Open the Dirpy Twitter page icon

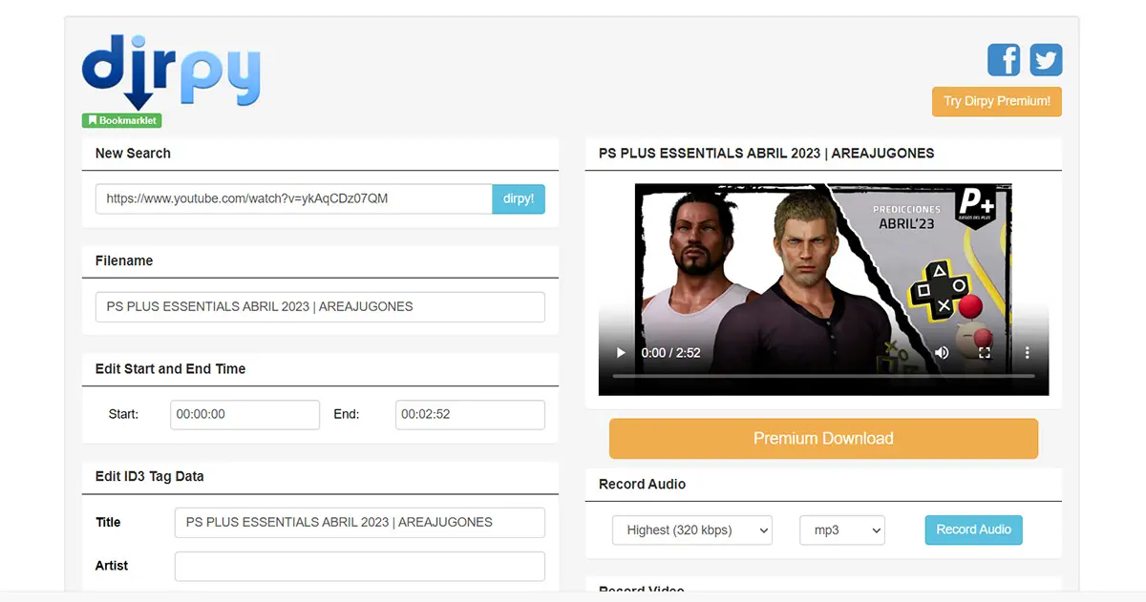(1046, 60)
